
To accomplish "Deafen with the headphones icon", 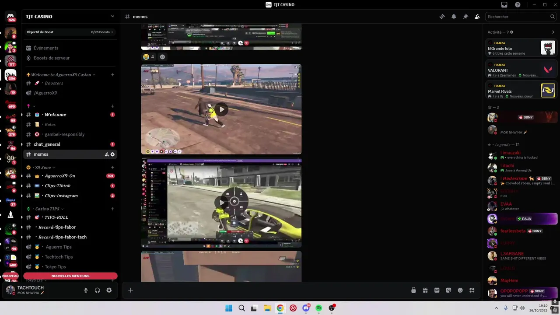I will [x=98, y=290].
